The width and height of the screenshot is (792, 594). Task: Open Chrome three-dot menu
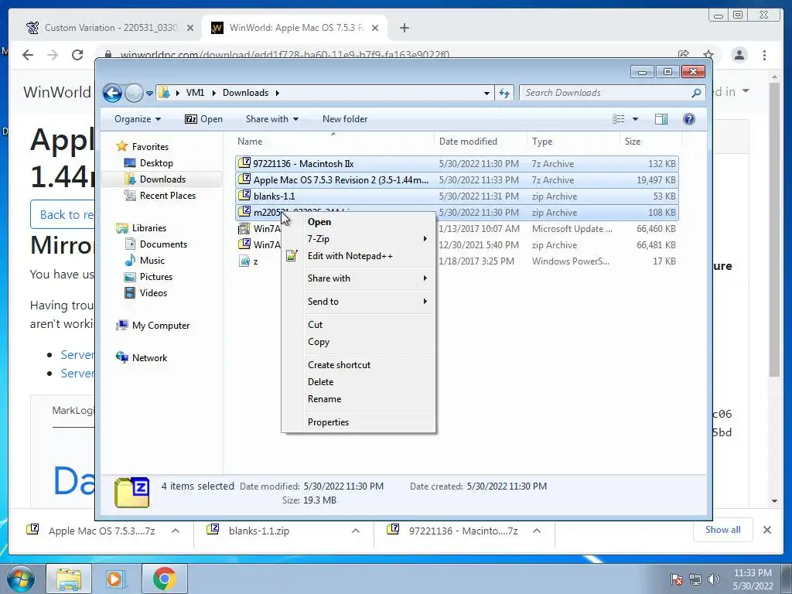(x=765, y=55)
